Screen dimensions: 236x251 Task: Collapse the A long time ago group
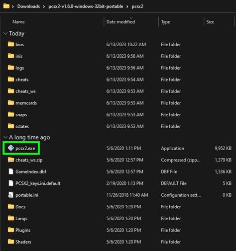point(5,137)
